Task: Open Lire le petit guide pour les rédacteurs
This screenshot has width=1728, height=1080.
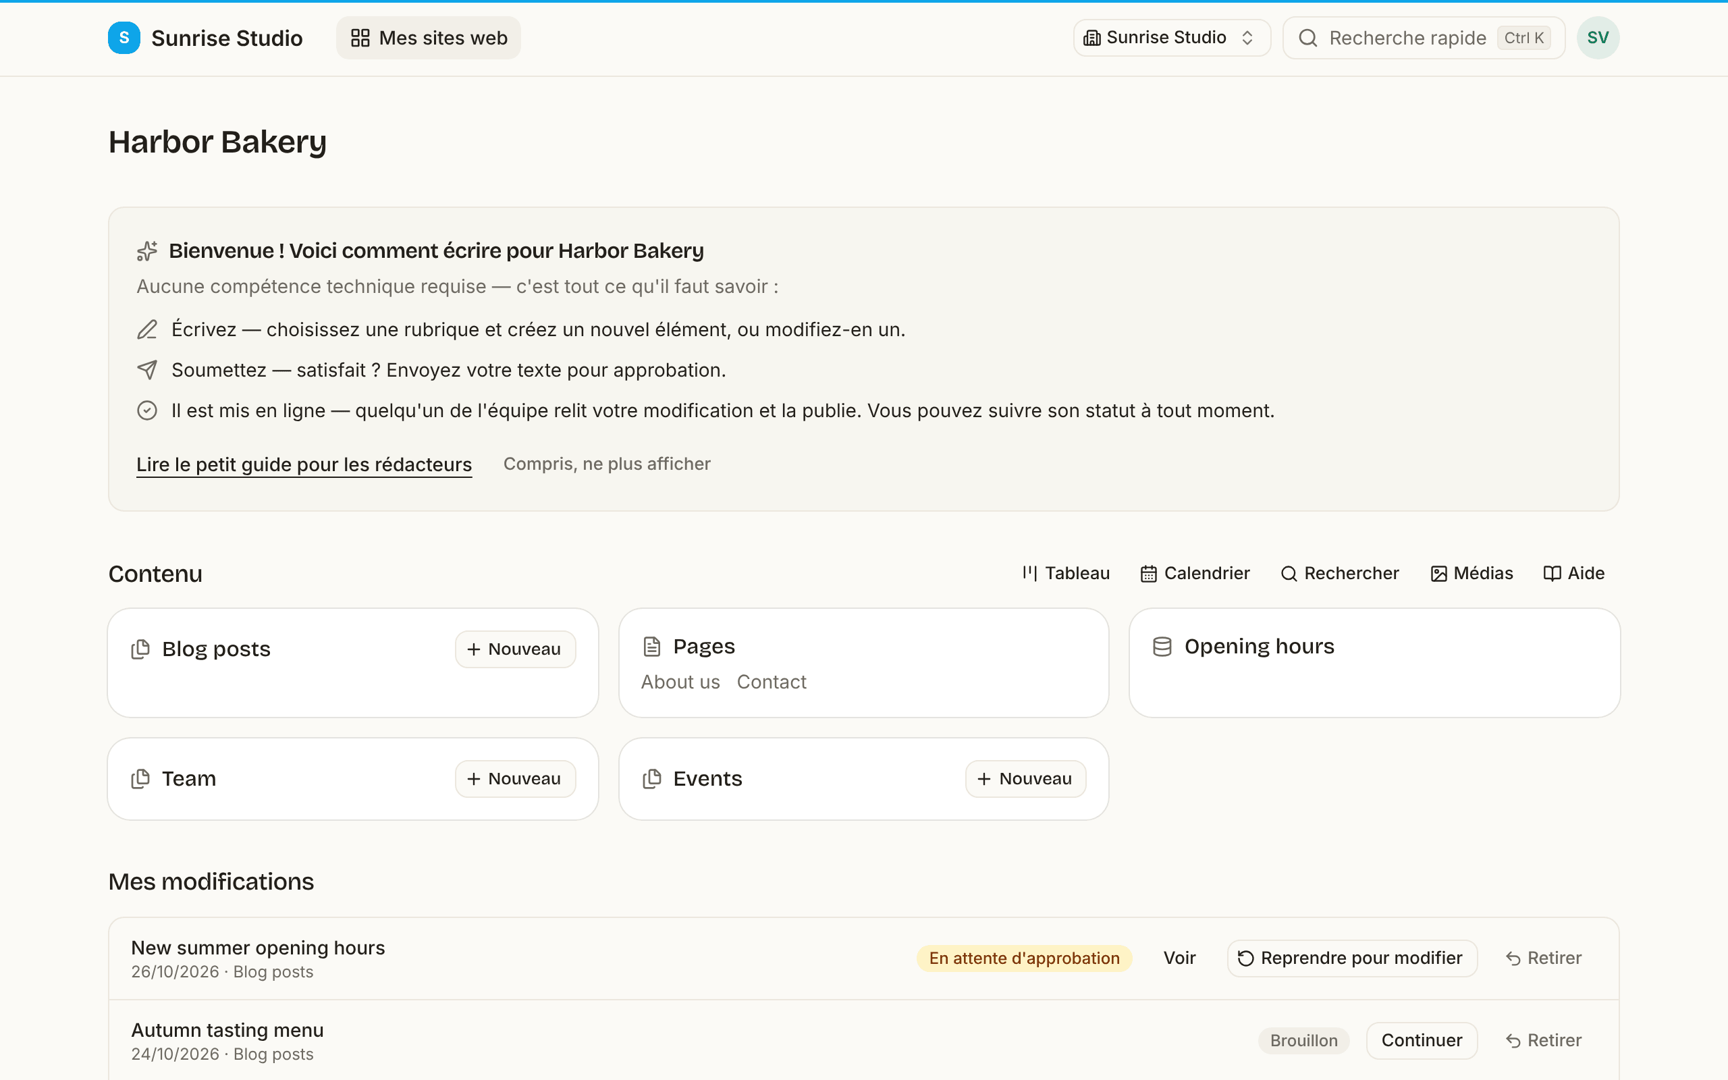Action: click(304, 464)
